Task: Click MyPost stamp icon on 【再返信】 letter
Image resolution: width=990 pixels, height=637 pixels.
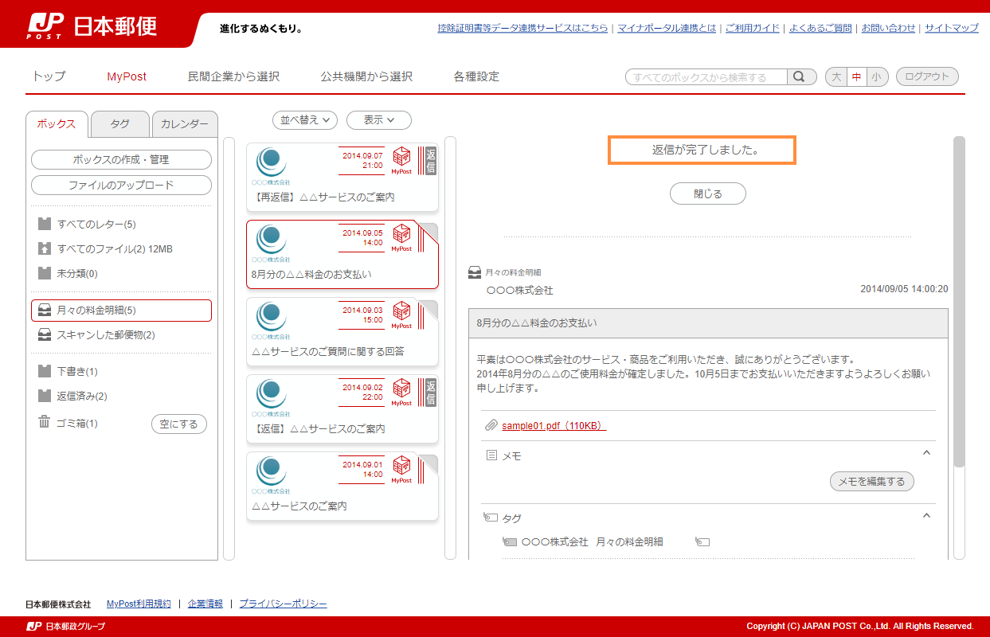Action: (401, 161)
